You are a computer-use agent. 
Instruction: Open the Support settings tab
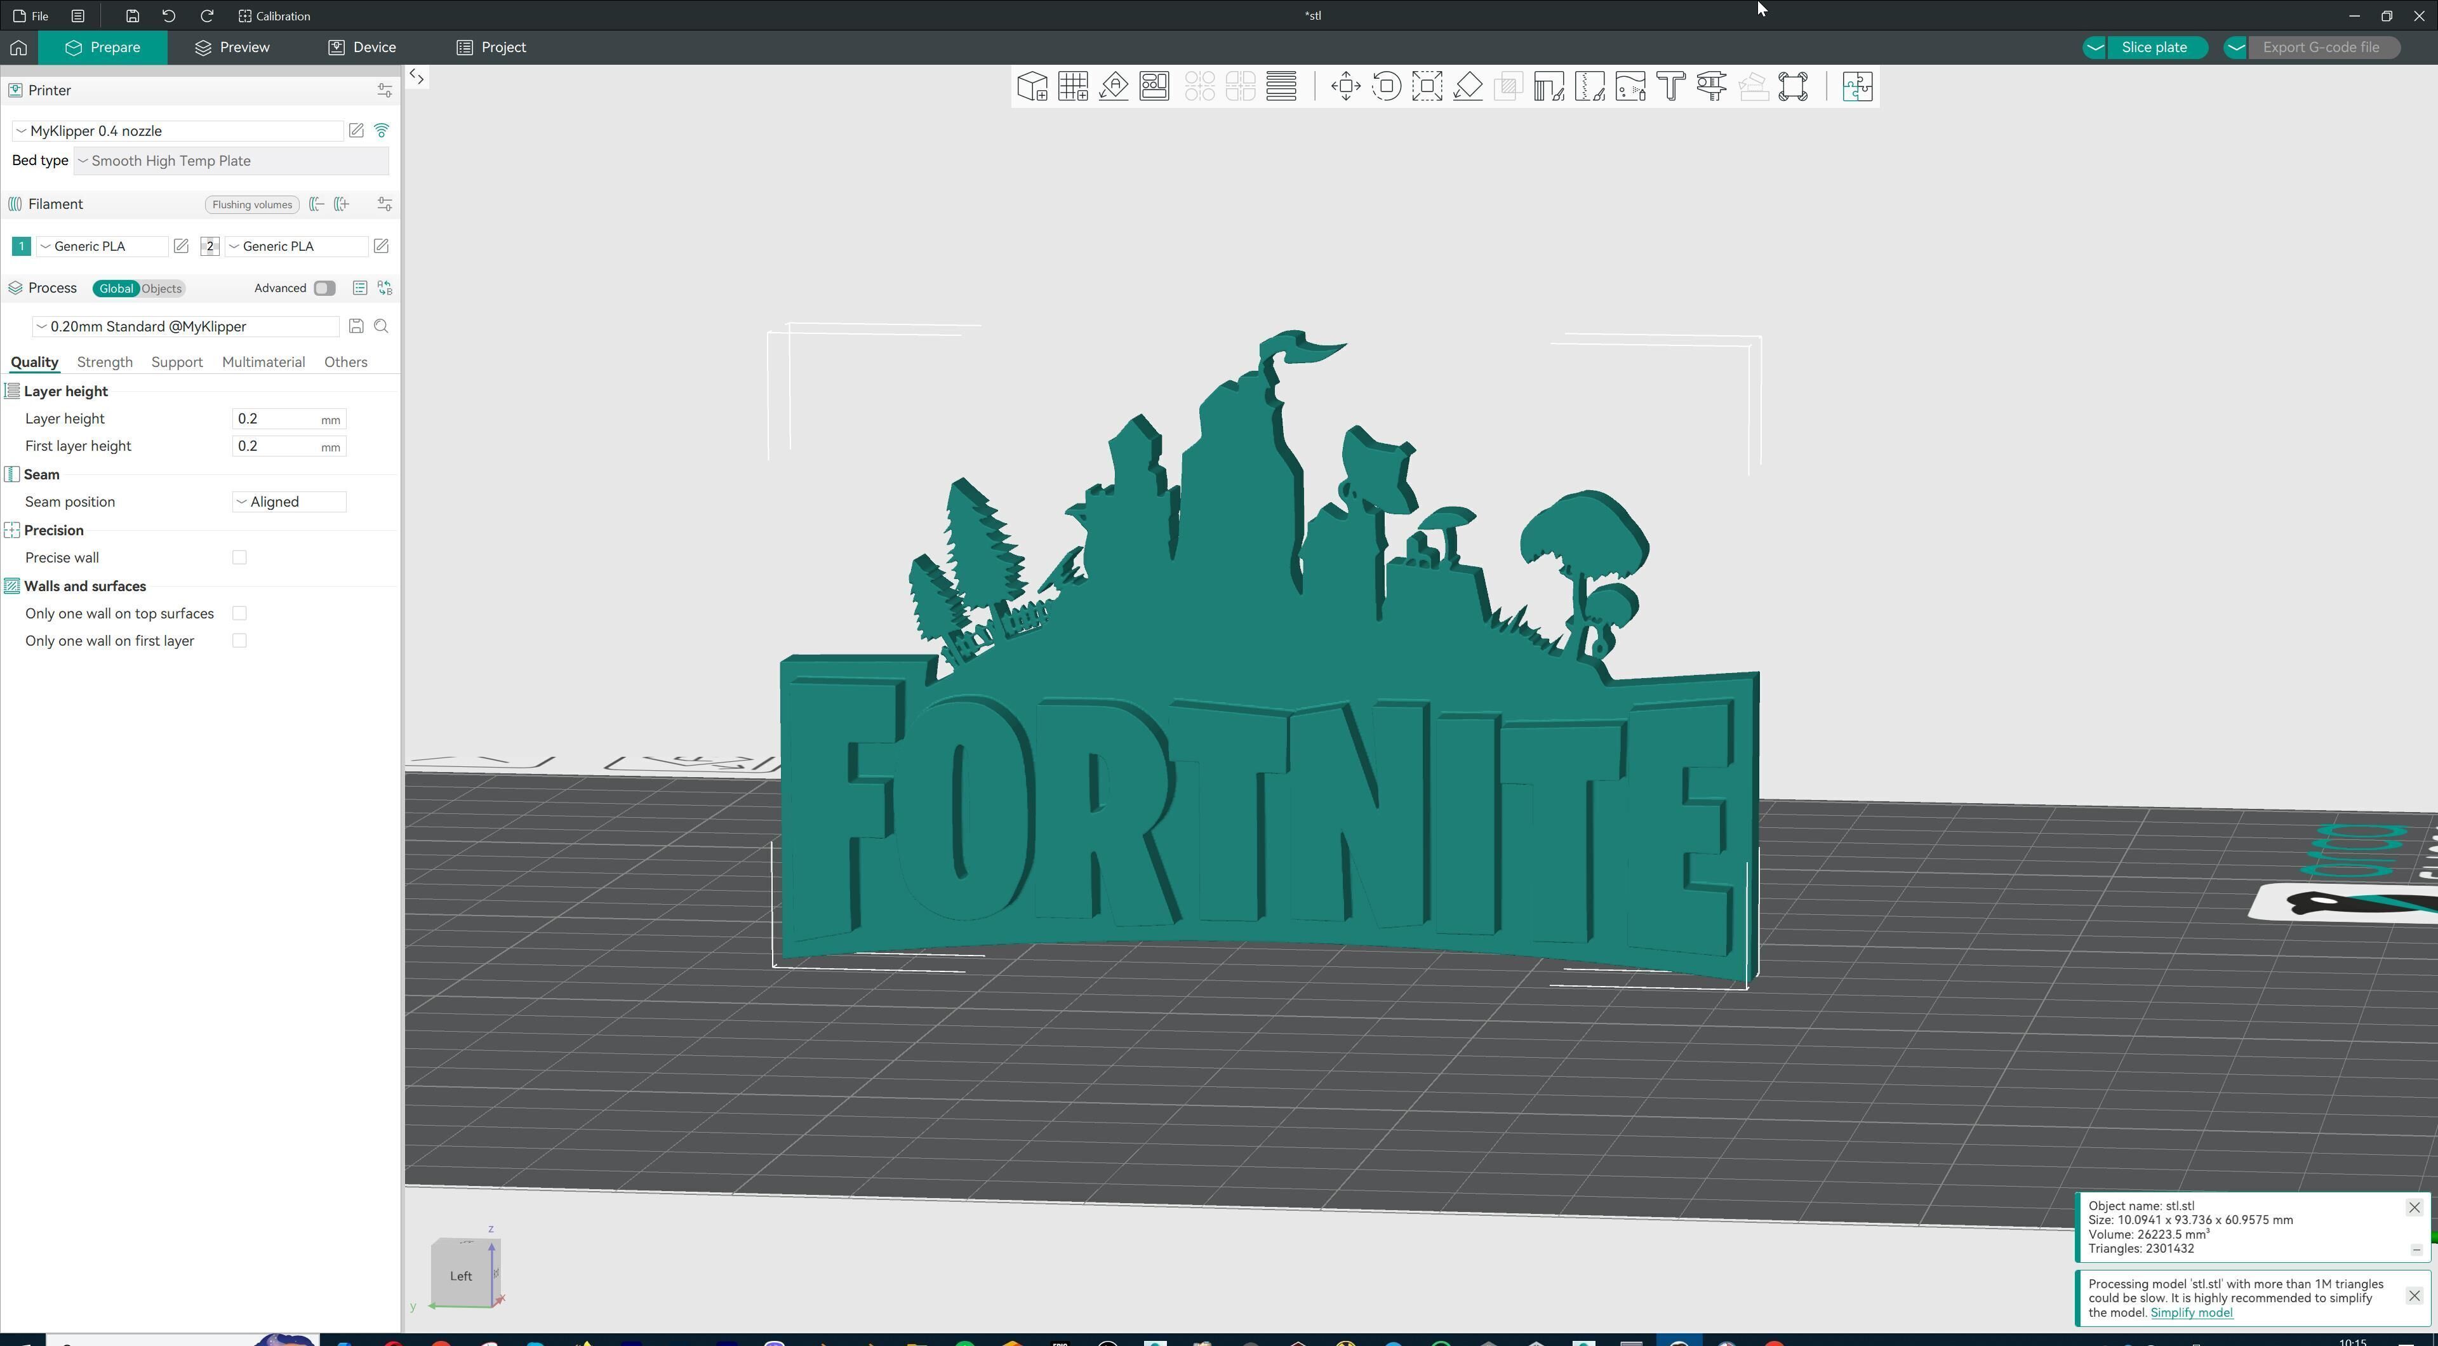(177, 363)
